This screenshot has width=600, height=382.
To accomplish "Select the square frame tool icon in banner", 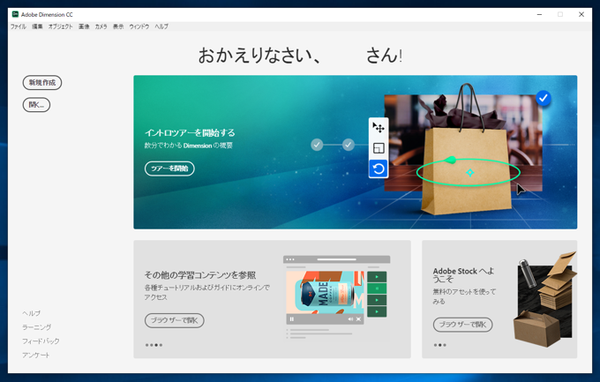I will [379, 148].
